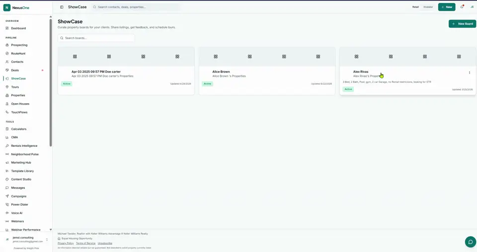Click the green New button in header
Viewport: 477px width, 252px height.
click(447, 7)
